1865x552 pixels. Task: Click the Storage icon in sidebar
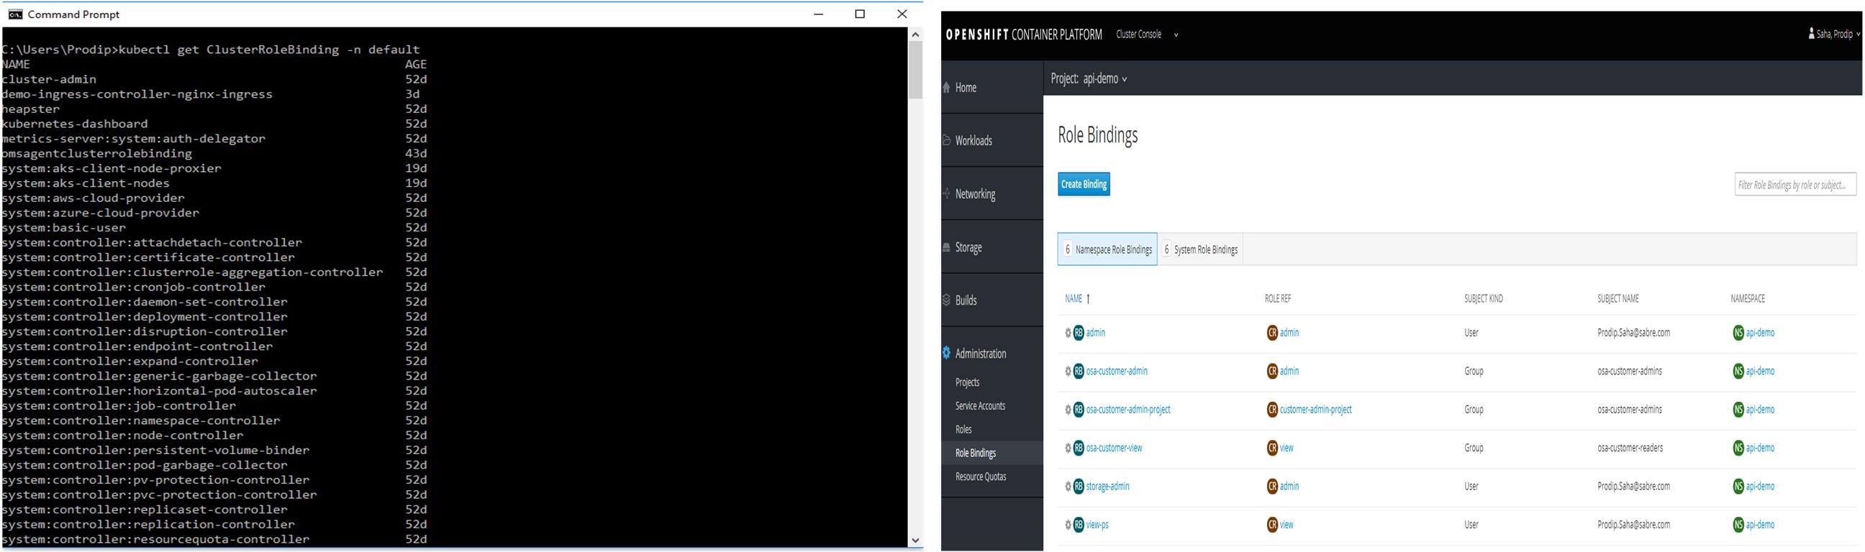click(946, 247)
